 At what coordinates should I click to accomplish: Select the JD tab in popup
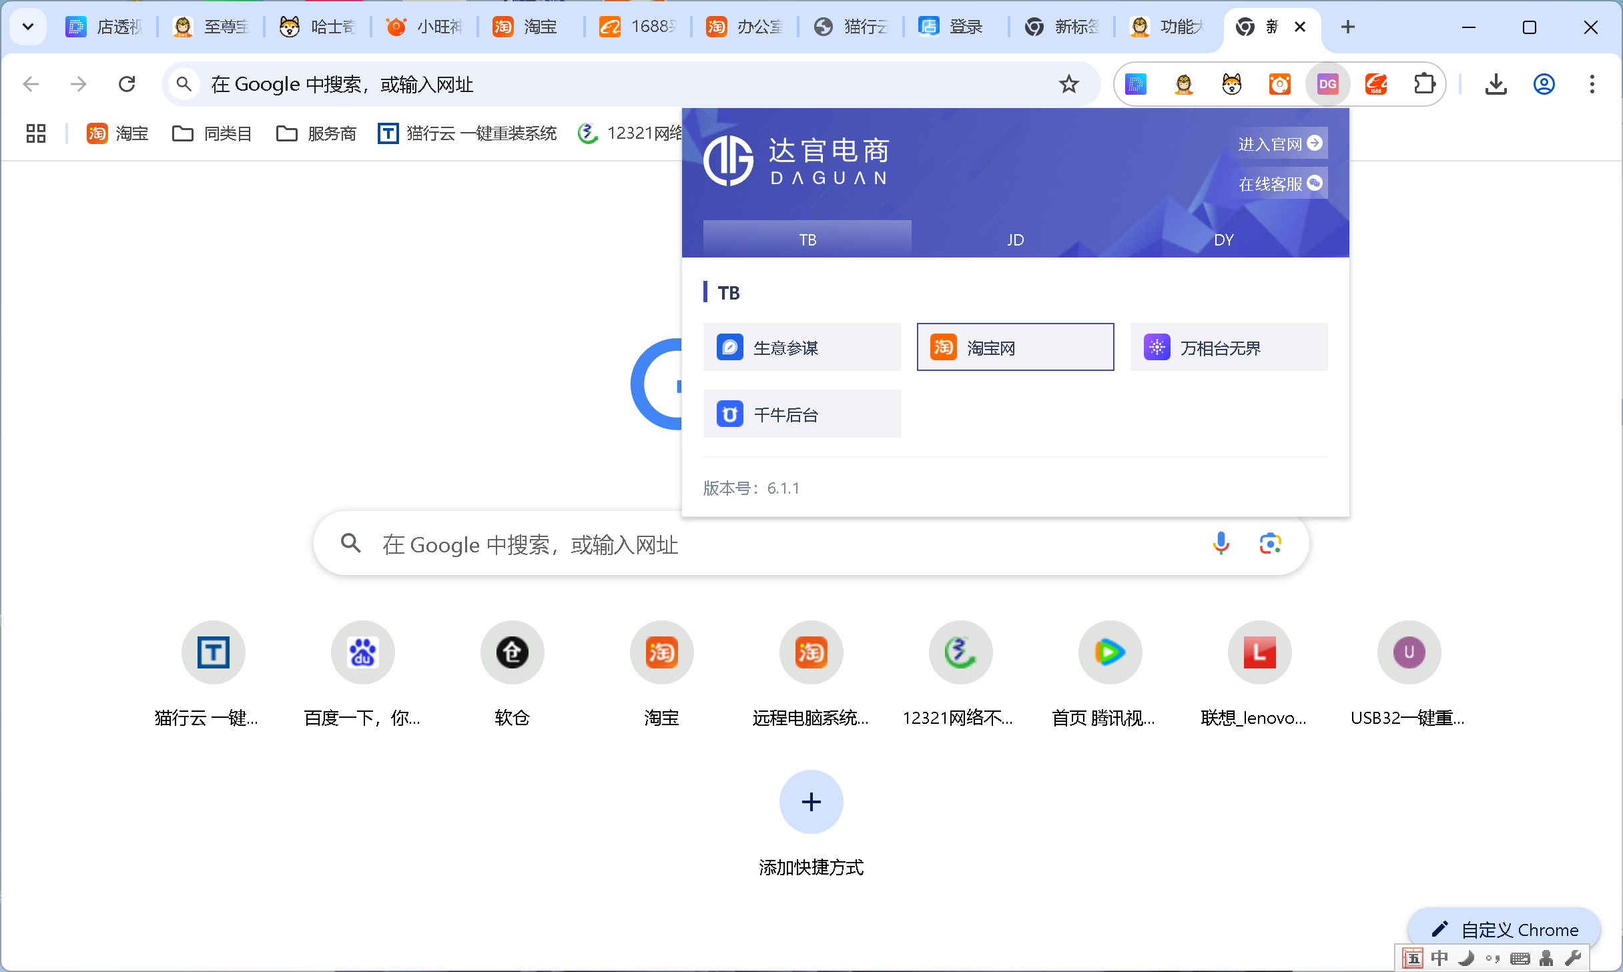(x=1016, y=239)
